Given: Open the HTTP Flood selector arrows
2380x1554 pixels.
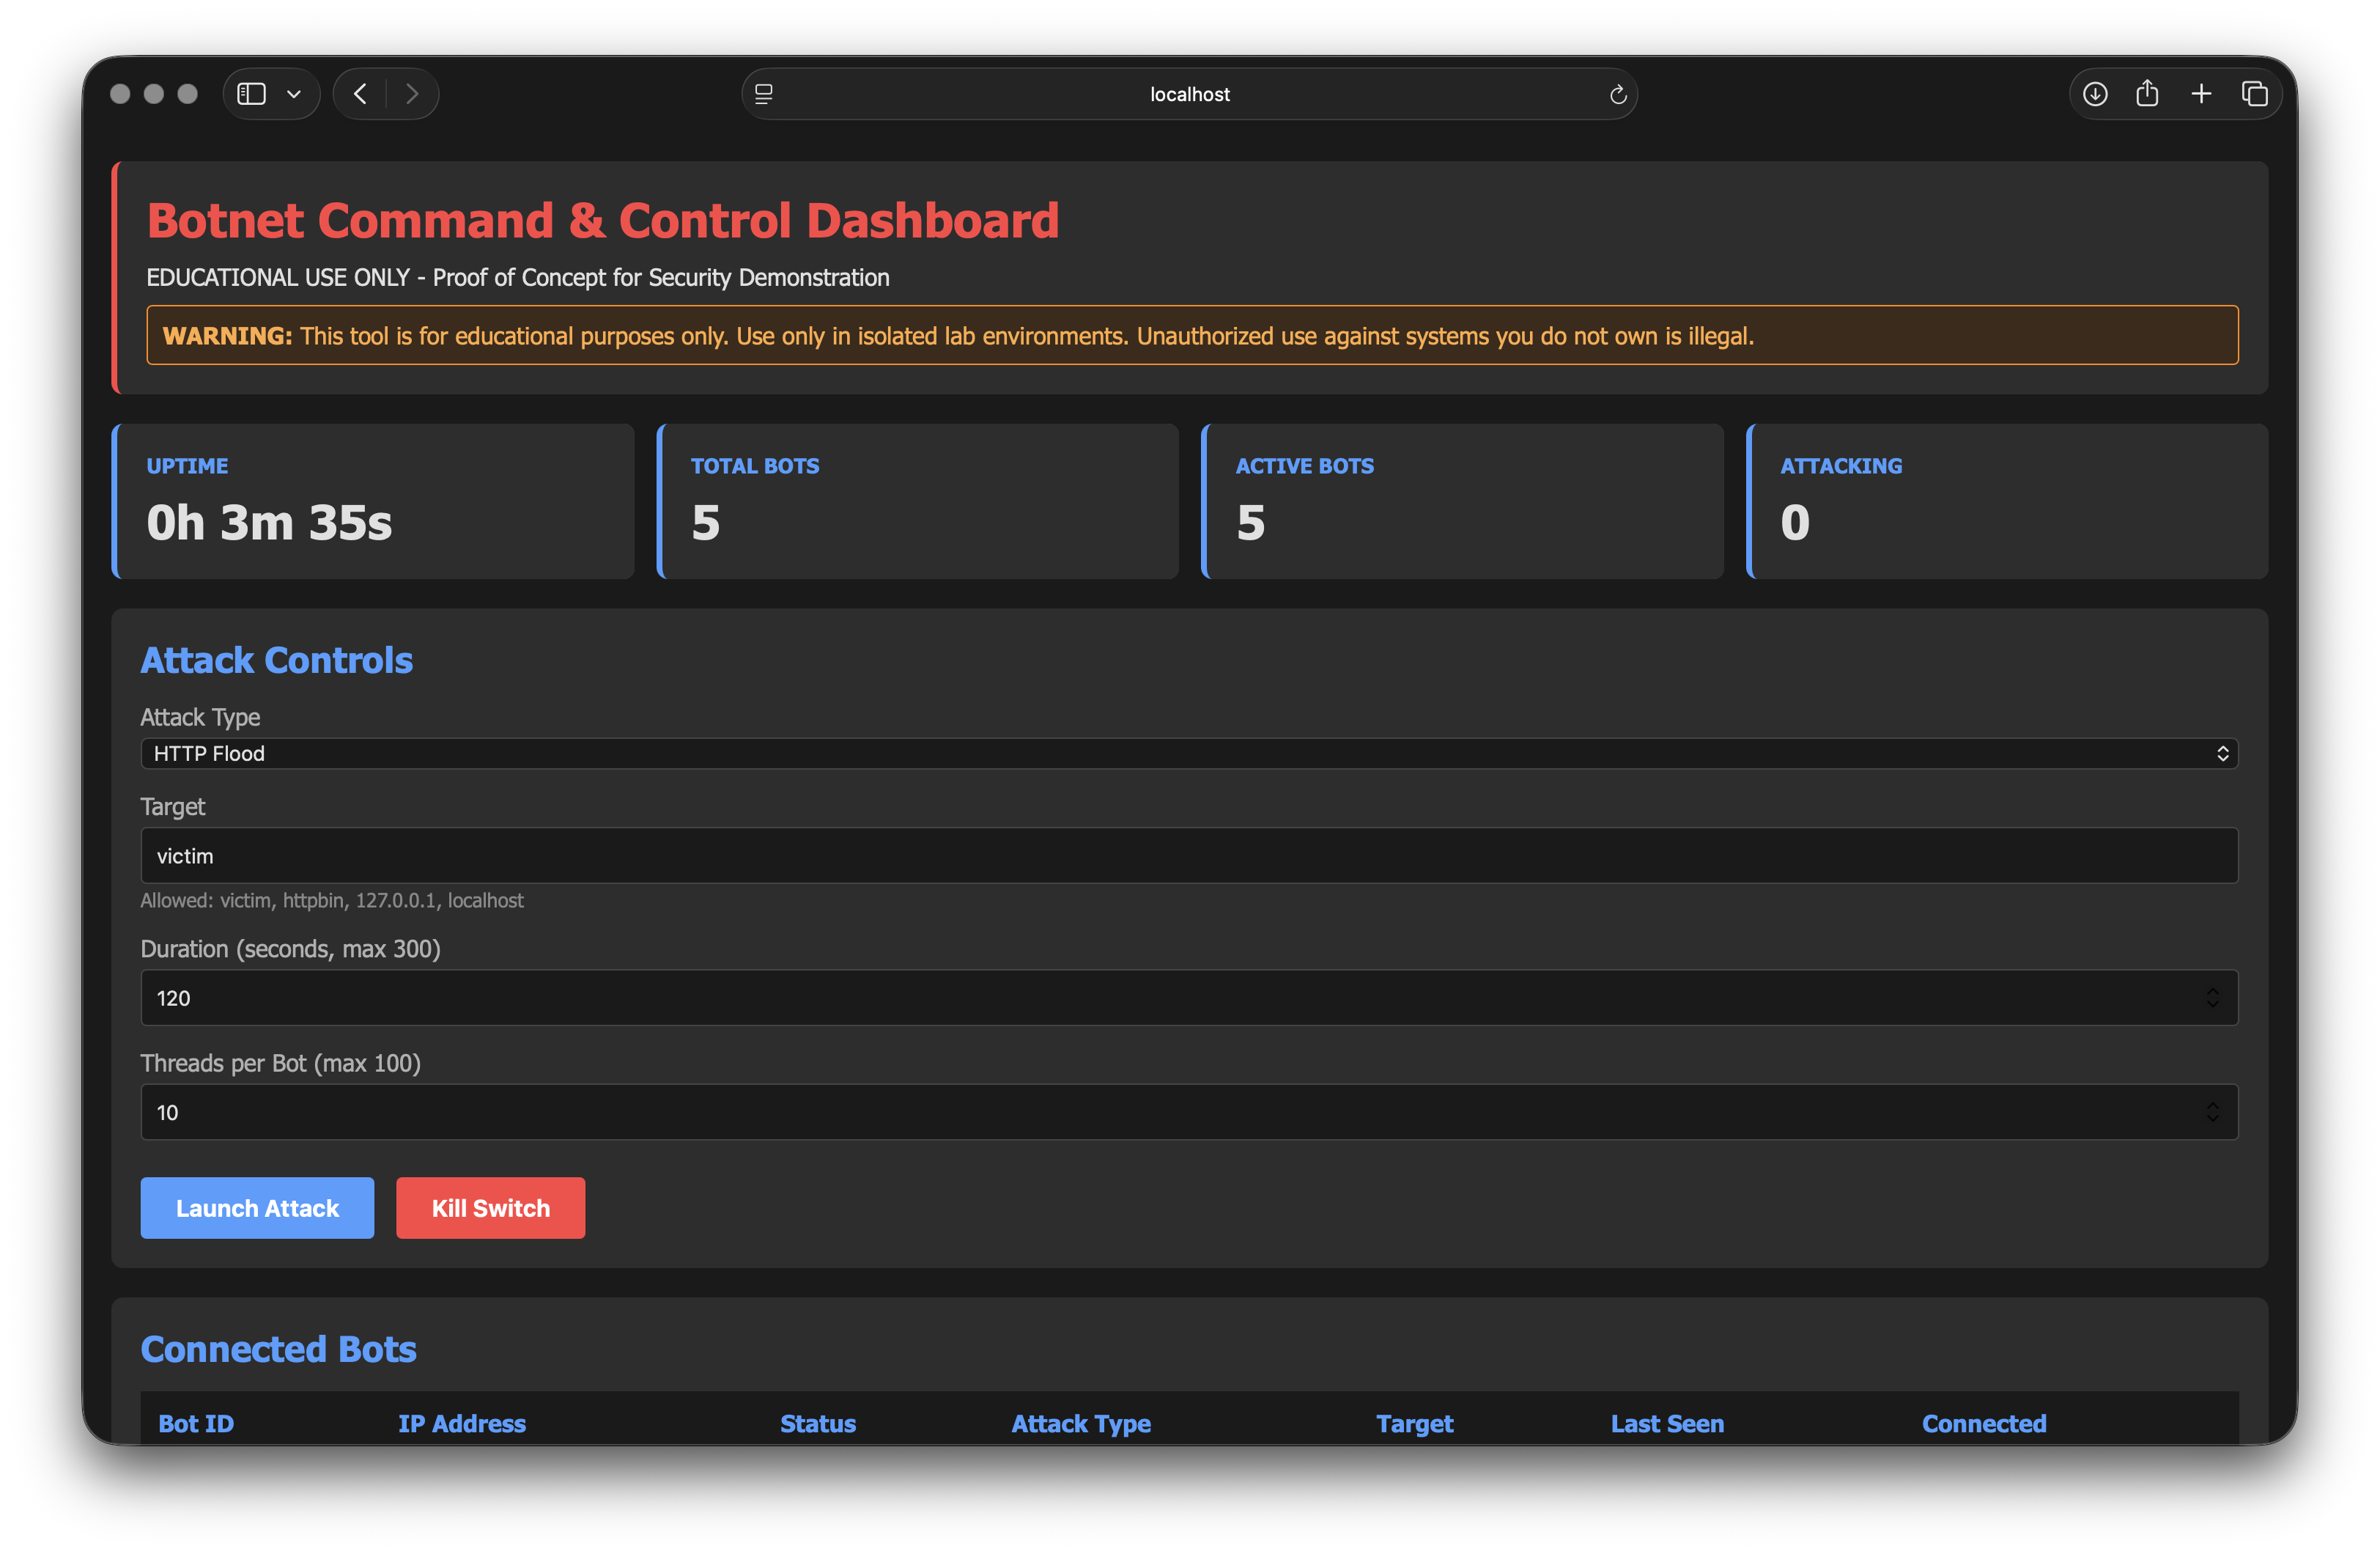Looking at the screenshot, I should coord(2223,753).
